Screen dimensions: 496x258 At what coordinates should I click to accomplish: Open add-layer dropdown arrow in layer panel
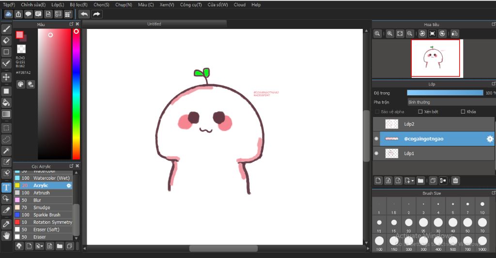(413, 181)
